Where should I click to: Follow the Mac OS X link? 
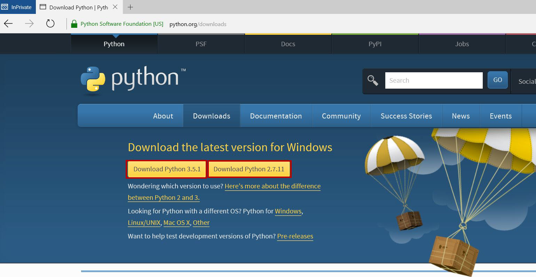pyautogui.click(x=177, y=222)
